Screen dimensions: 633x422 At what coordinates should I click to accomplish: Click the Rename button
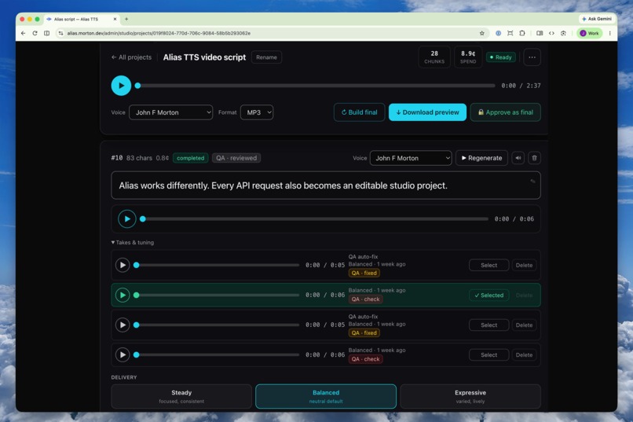(x=266, y=57)
